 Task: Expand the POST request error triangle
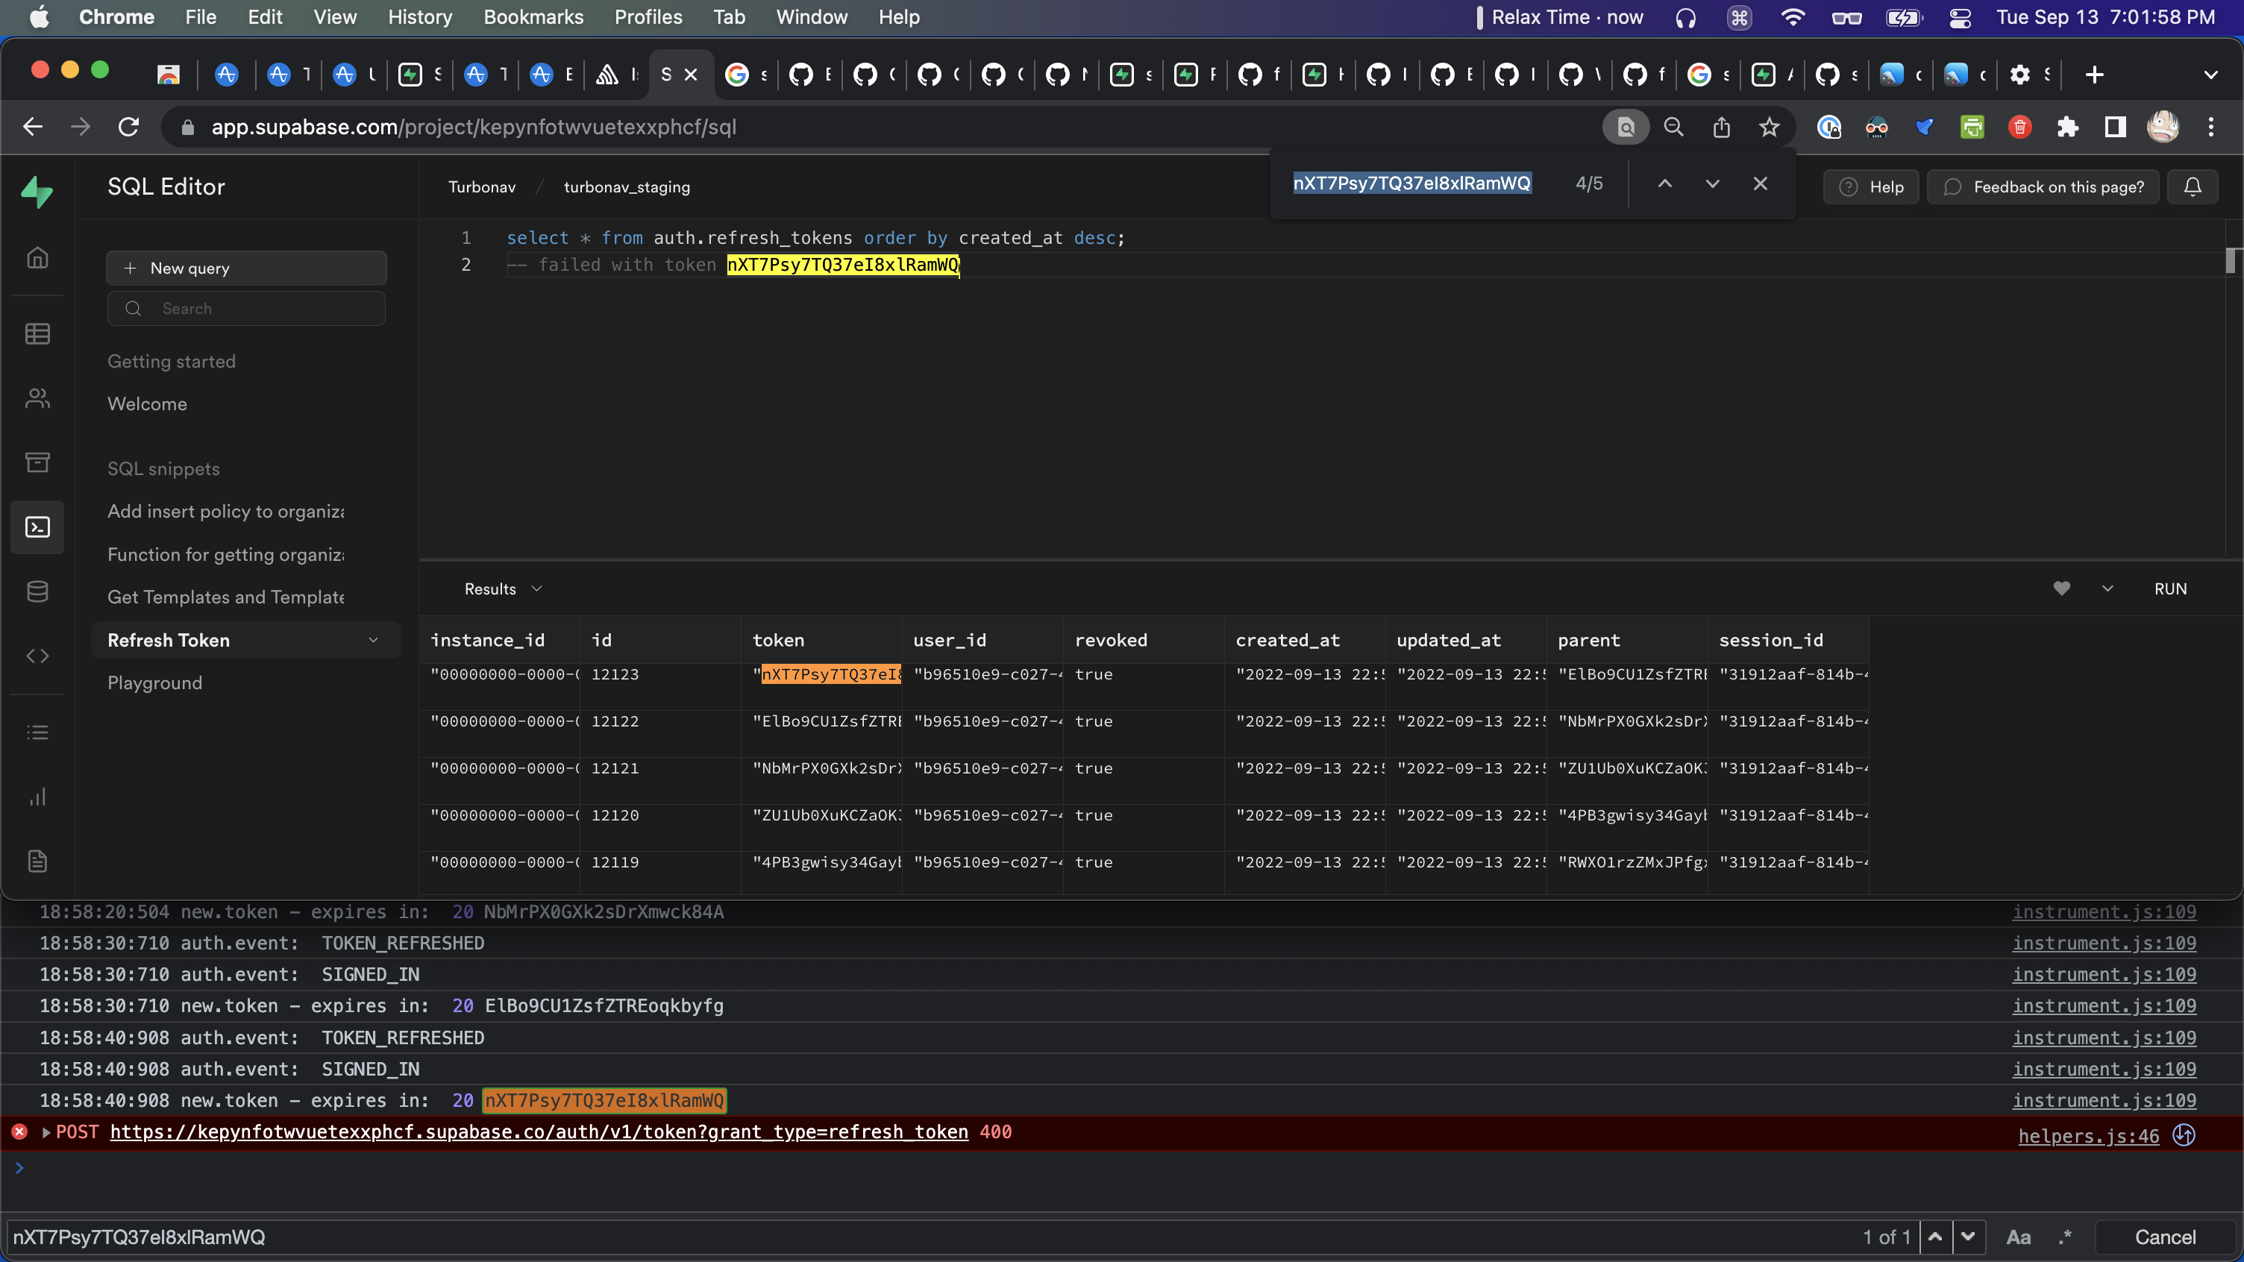(46, 1132)
